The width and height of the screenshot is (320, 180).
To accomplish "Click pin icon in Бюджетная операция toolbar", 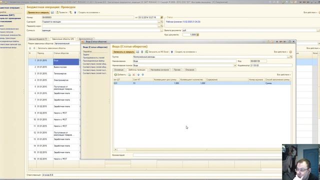I will [75, 12].
